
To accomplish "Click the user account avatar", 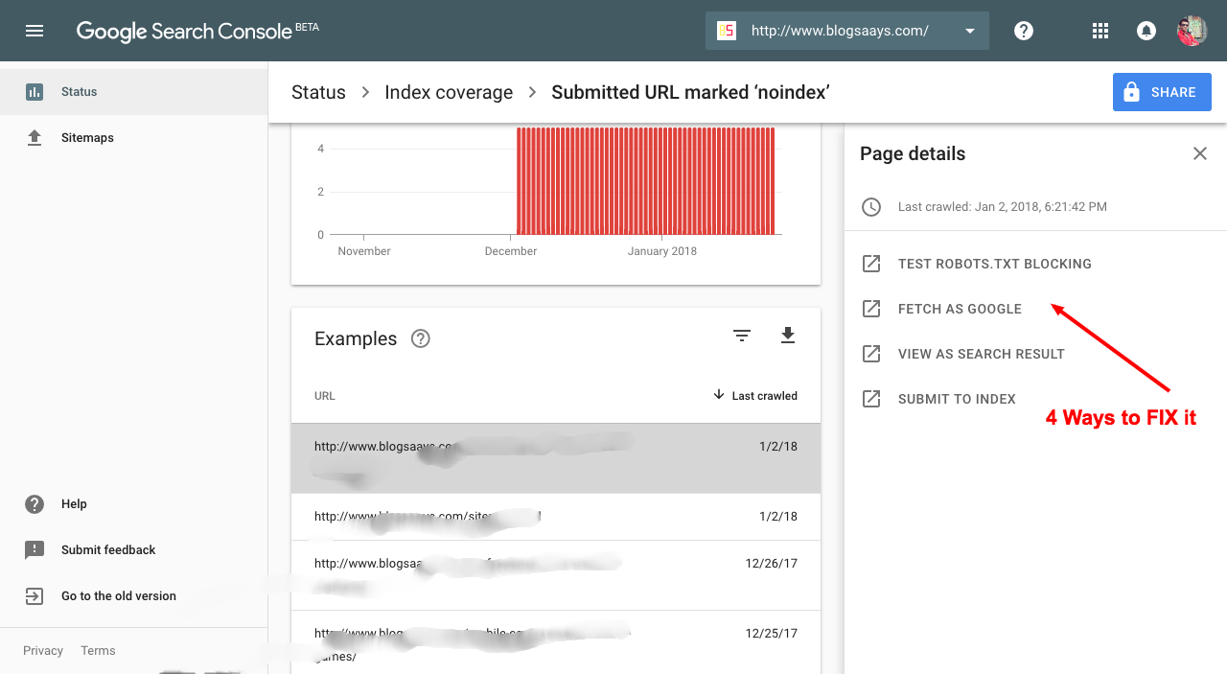I will pyautogui.click(x=1192, y=31).
